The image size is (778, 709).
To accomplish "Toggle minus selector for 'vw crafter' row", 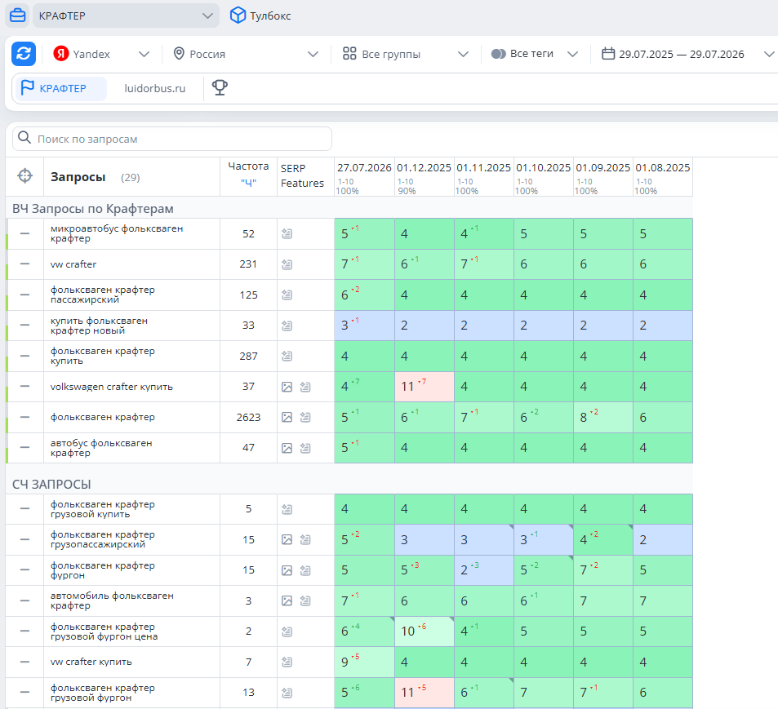I will (24, 264).
